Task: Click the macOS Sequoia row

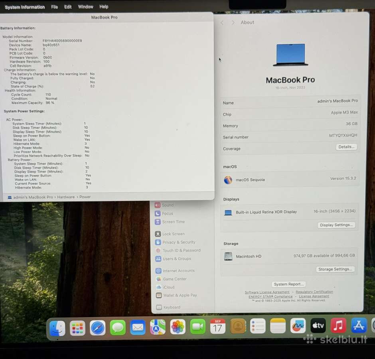Action: [x=290, y=179]
